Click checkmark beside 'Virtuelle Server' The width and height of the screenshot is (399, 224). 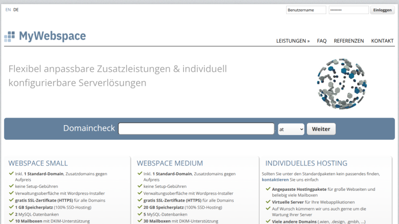268,202
